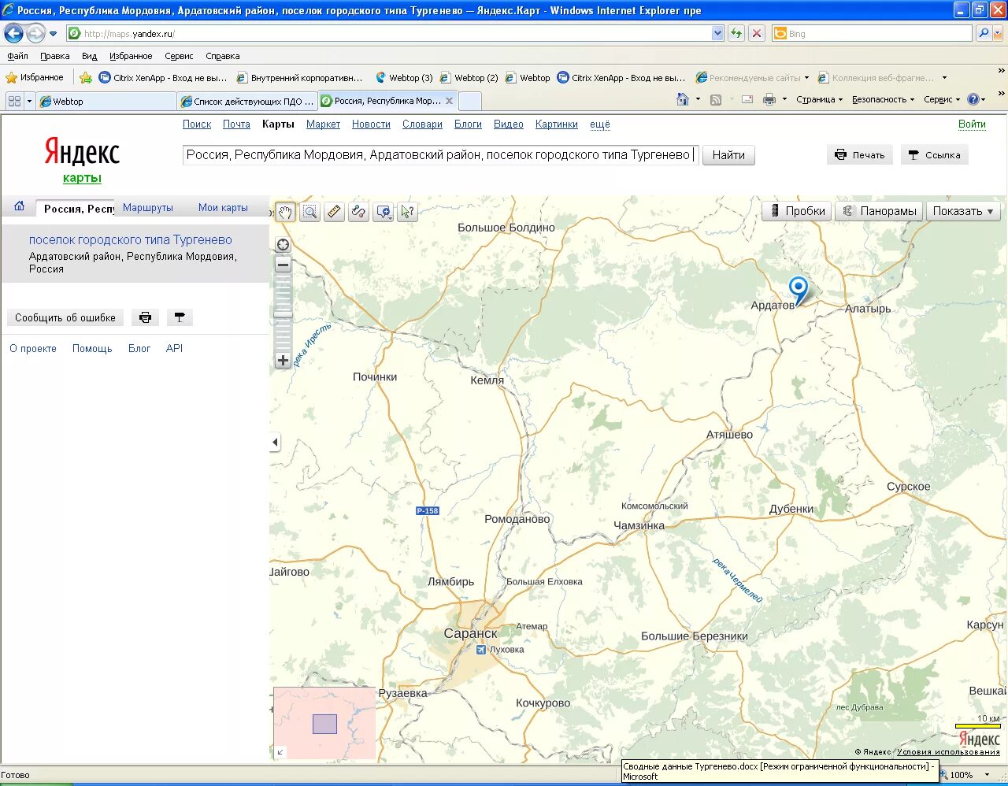Switch to Список действующих ПДО tab
The image size is (1008, 786).
247,101
